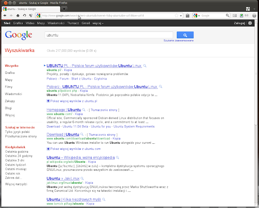Open Wiadomości in the Google top bar

[56, 23]
